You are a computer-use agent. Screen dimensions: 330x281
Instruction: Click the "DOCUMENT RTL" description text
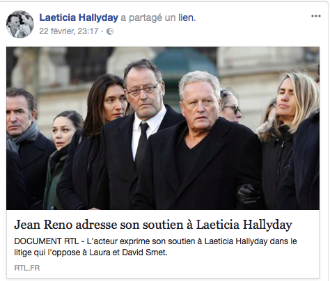point(47,241)
